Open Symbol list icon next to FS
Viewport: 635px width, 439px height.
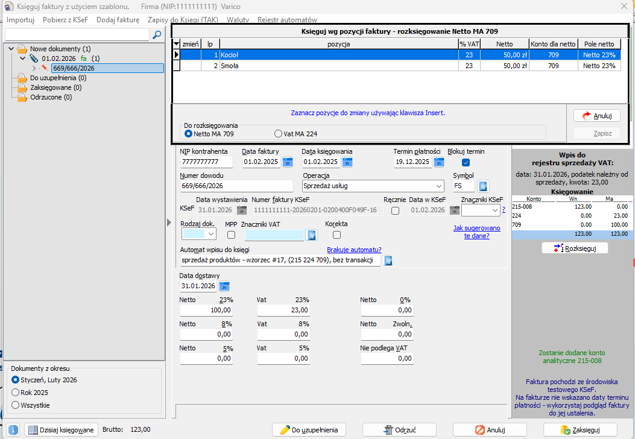tap(483, 186)
